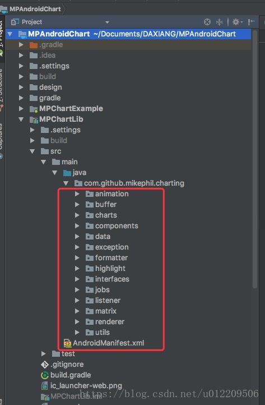
Task: Click the .gitignore git file icon
Action: click(x=45, y=365)
